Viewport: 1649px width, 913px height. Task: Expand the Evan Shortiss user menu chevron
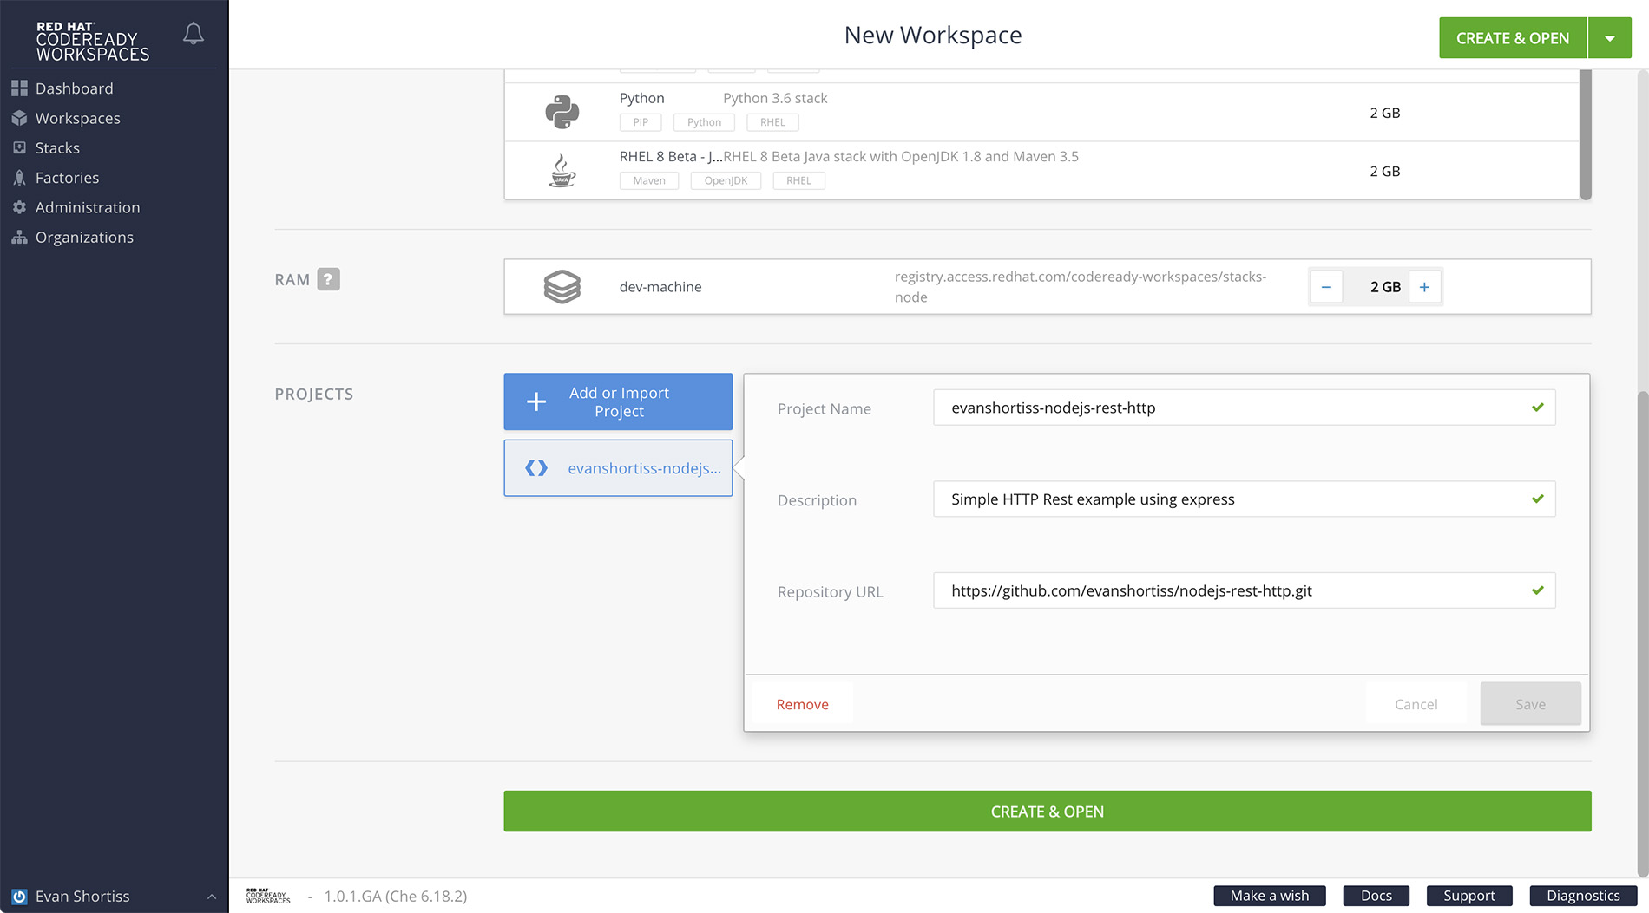coord(212,897)
